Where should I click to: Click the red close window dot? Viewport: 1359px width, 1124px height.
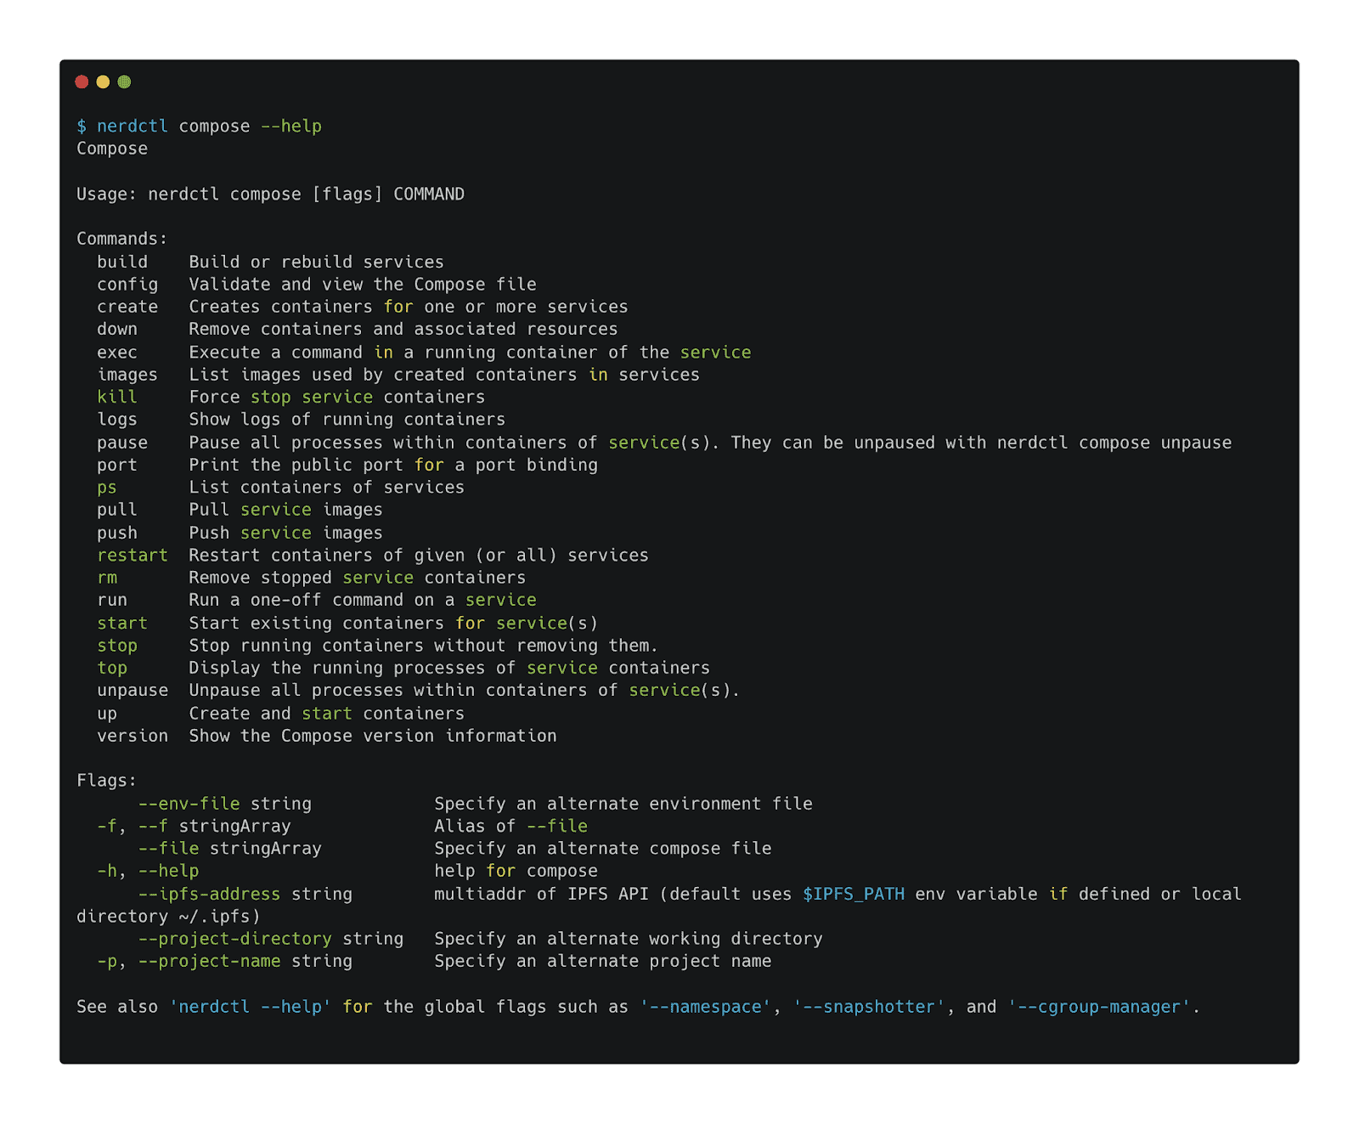[82, 82]
